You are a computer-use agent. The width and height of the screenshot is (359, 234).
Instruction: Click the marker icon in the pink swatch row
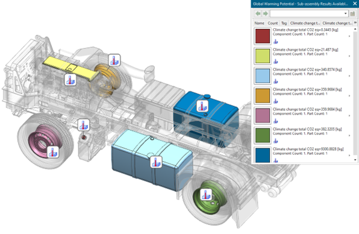click(276, 121)
